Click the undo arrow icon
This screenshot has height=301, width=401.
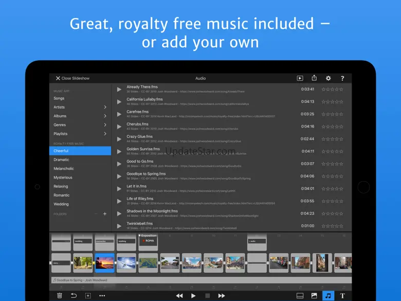(74, 296)
